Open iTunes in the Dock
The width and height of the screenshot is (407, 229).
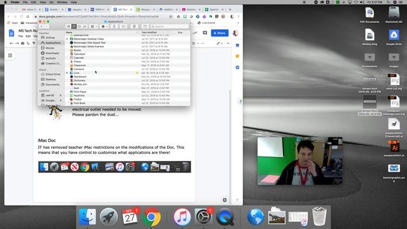[x=182, y=216]
